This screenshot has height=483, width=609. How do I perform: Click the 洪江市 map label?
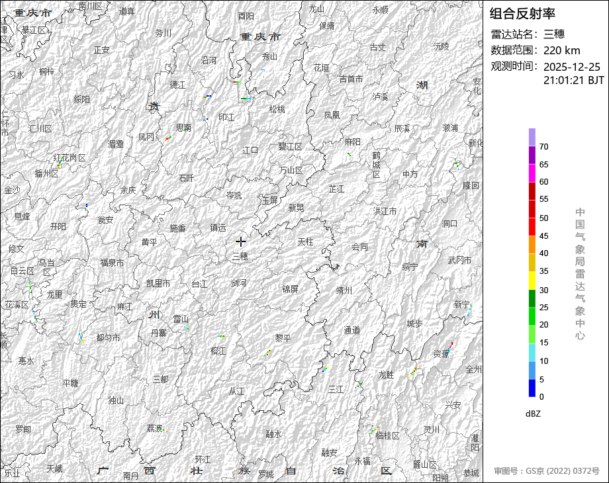coord(385,211)
